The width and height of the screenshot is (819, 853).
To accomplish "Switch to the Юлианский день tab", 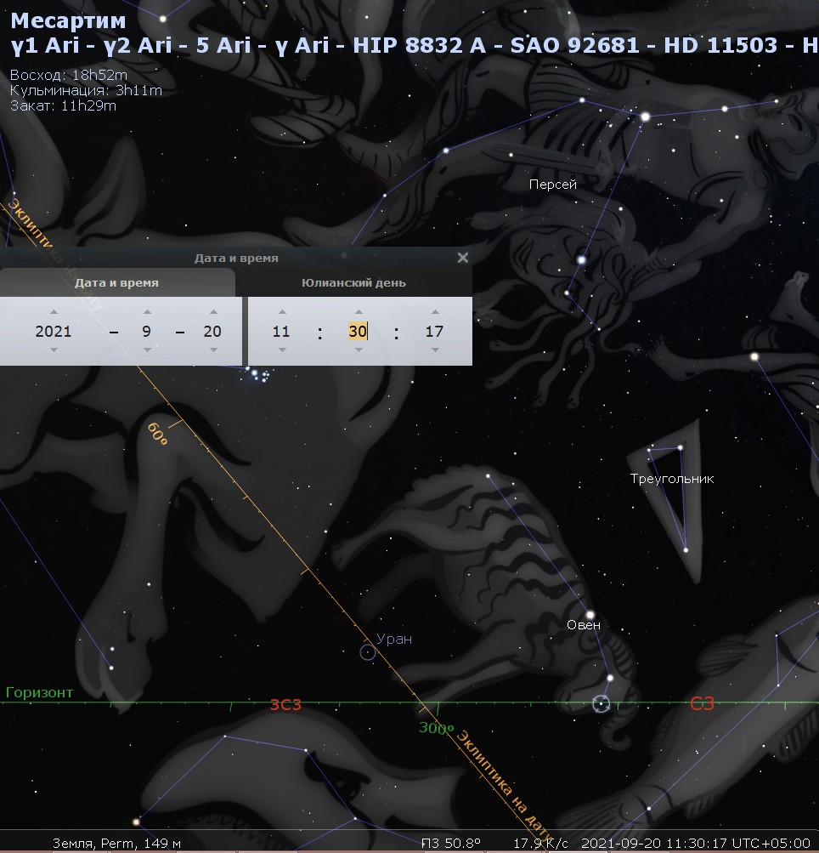I will click(x=353, y=283).
